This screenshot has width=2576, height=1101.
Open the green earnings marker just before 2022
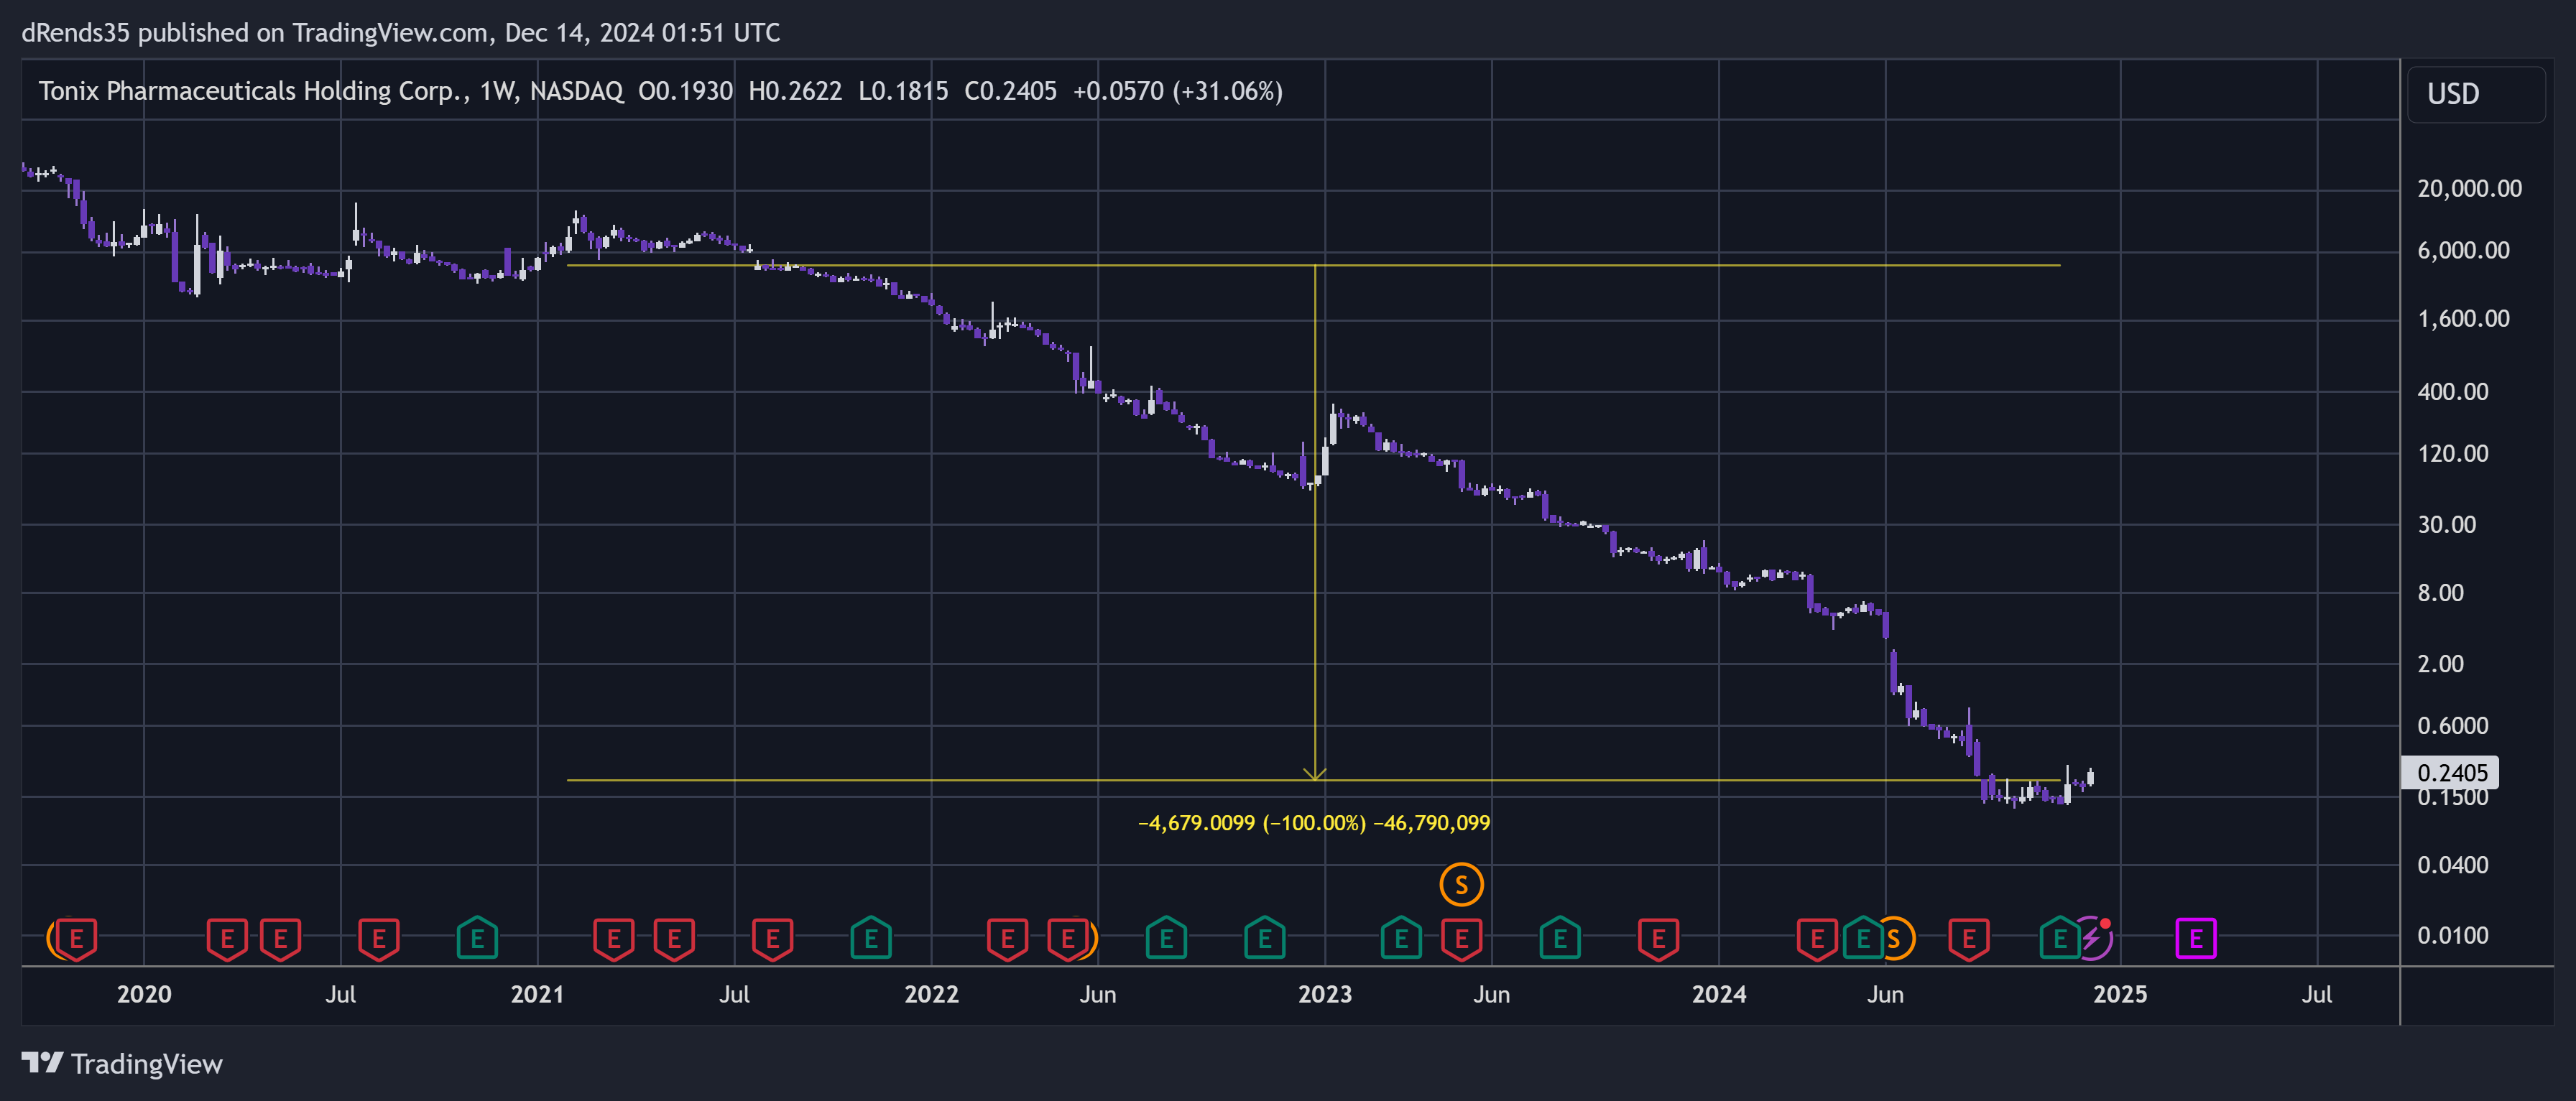(x=871, y=938)
